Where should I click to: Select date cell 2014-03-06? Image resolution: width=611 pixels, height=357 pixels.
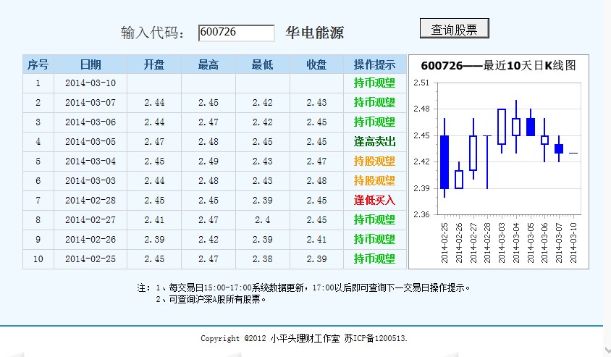pyautogui.click(x=90, y=122)
